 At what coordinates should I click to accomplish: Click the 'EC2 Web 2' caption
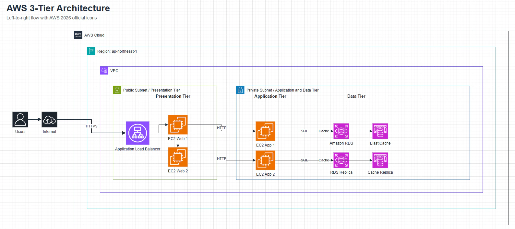pyautogui.click(x=178, y=171)
